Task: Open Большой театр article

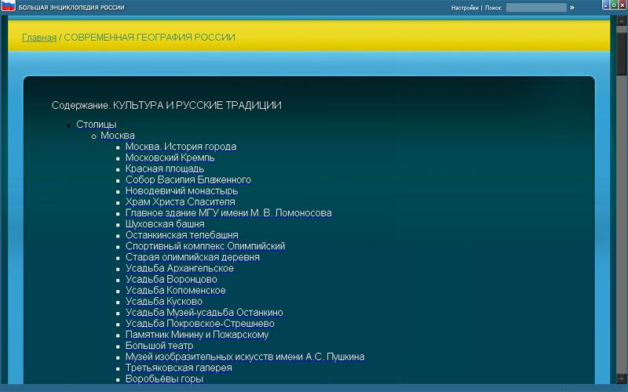Action: (x=159, y=346)
